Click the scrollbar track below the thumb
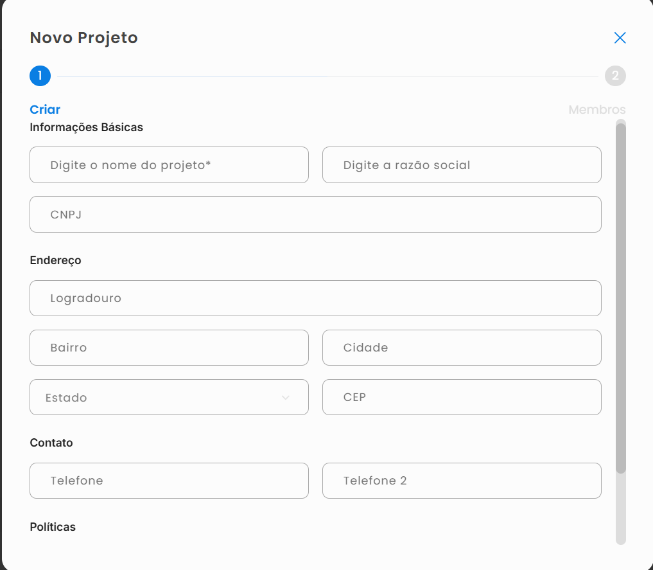Viewport: 653px width, 570px height. pyautogui.click(x=620, y=511)
